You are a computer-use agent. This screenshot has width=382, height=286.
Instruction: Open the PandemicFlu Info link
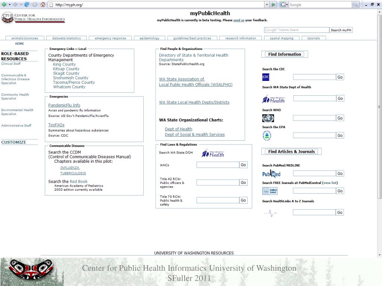click(64, 105)
